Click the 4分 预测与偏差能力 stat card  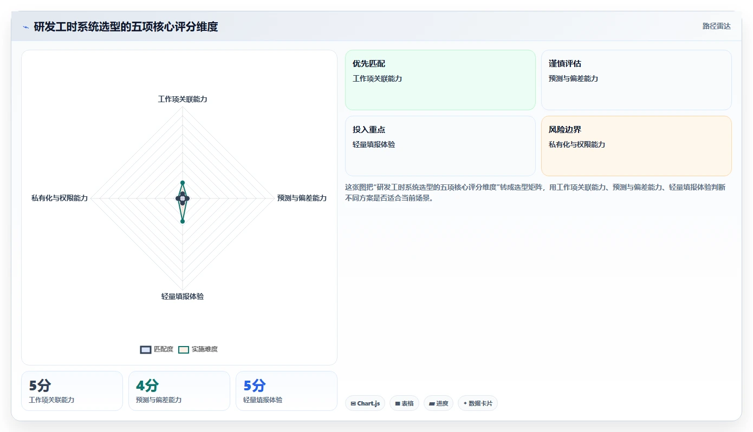tap(179, 391)
